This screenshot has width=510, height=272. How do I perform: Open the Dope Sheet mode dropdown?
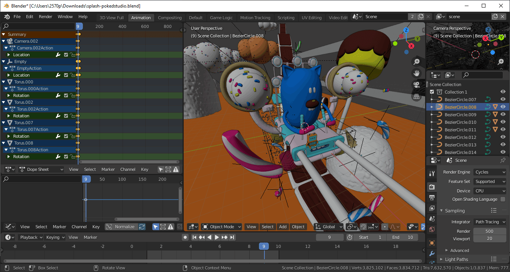(41, 169)
